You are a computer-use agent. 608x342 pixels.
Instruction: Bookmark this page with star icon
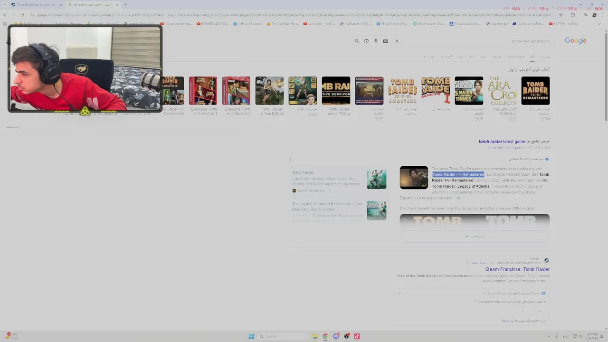560,15
